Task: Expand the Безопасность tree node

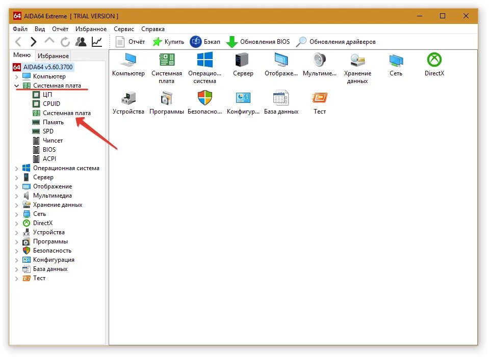Action: click(x=16, y=251)
